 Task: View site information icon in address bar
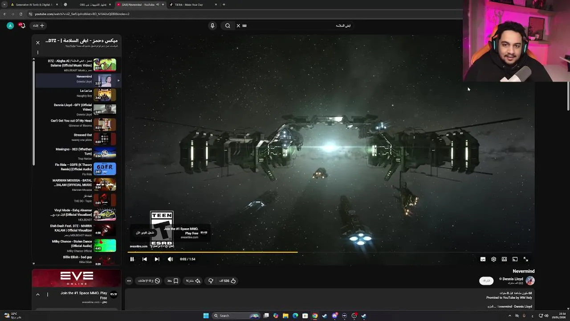point(30,14)
